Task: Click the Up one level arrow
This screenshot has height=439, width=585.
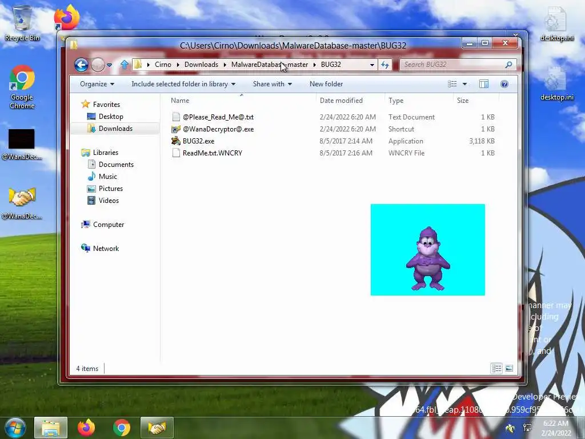Action: [125, 65]
